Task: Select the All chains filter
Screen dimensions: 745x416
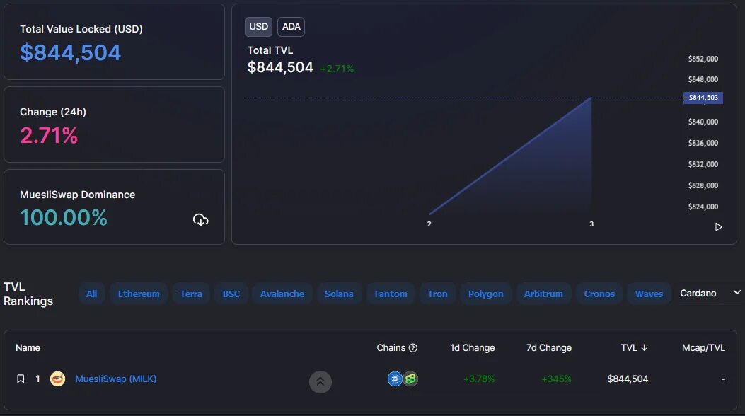Action: (92, 294)
